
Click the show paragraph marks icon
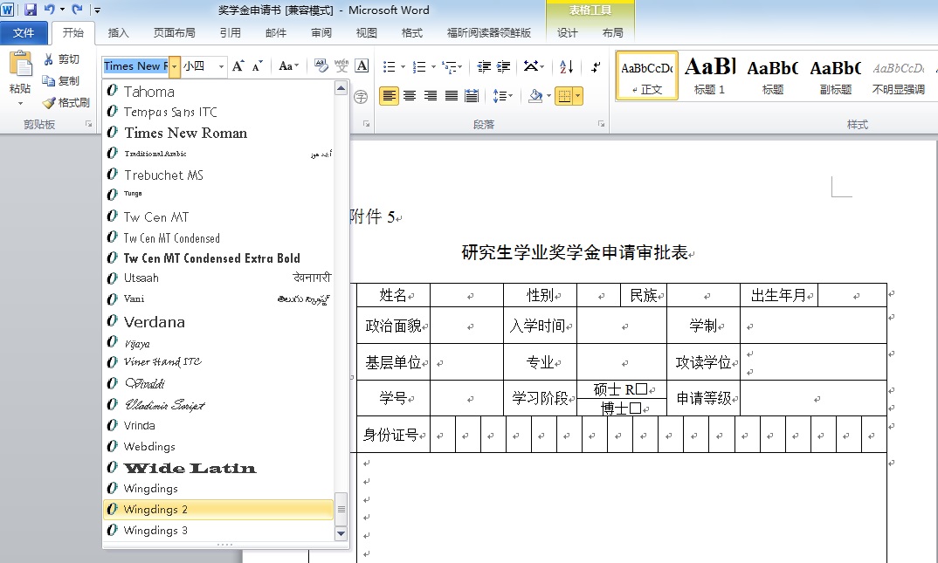(x=596, y=66)
